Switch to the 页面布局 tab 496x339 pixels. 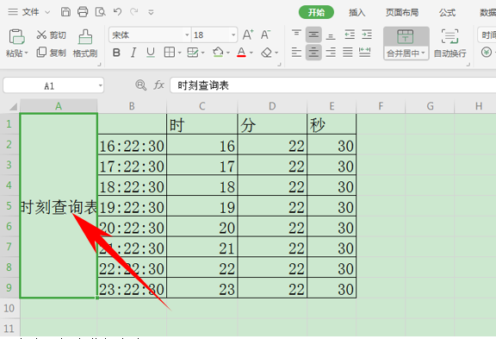point(402,12)
